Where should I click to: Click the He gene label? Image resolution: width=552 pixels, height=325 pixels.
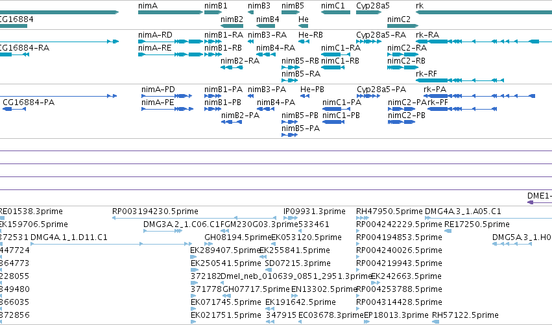click(304, 19)
